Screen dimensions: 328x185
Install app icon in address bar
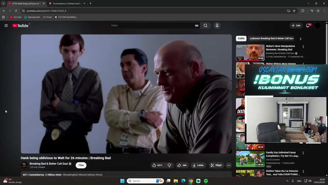tap(289, 11)
